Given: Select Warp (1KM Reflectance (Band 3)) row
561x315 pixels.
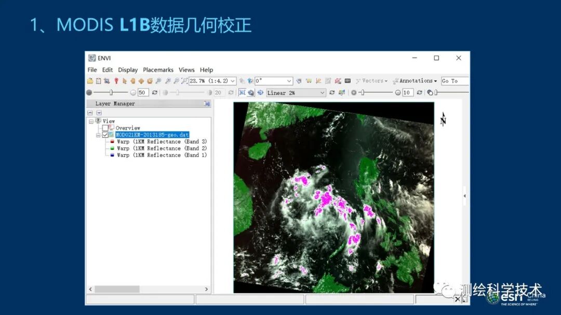Looking at the screenshot, I should pos(162,141).
